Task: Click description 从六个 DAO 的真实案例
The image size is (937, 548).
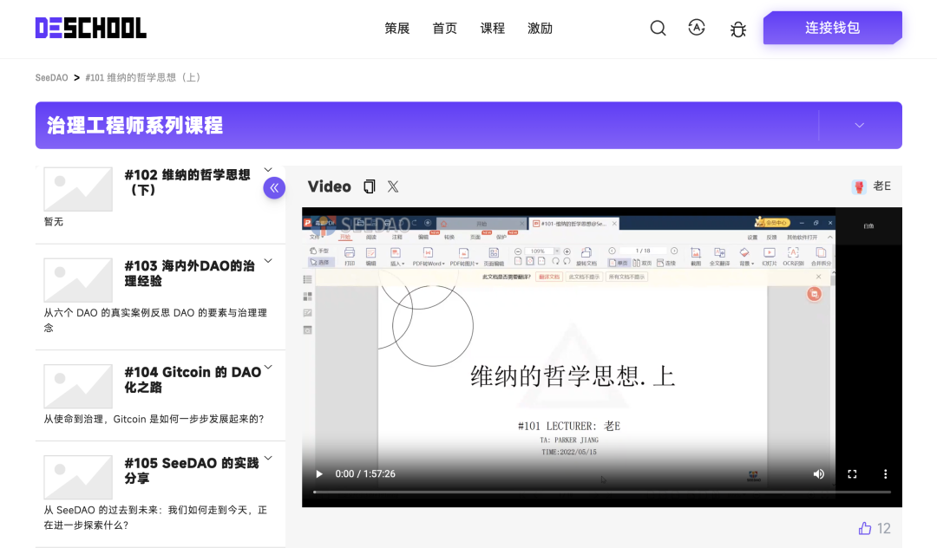Action: pyautogui.click(x=155, y=320)
